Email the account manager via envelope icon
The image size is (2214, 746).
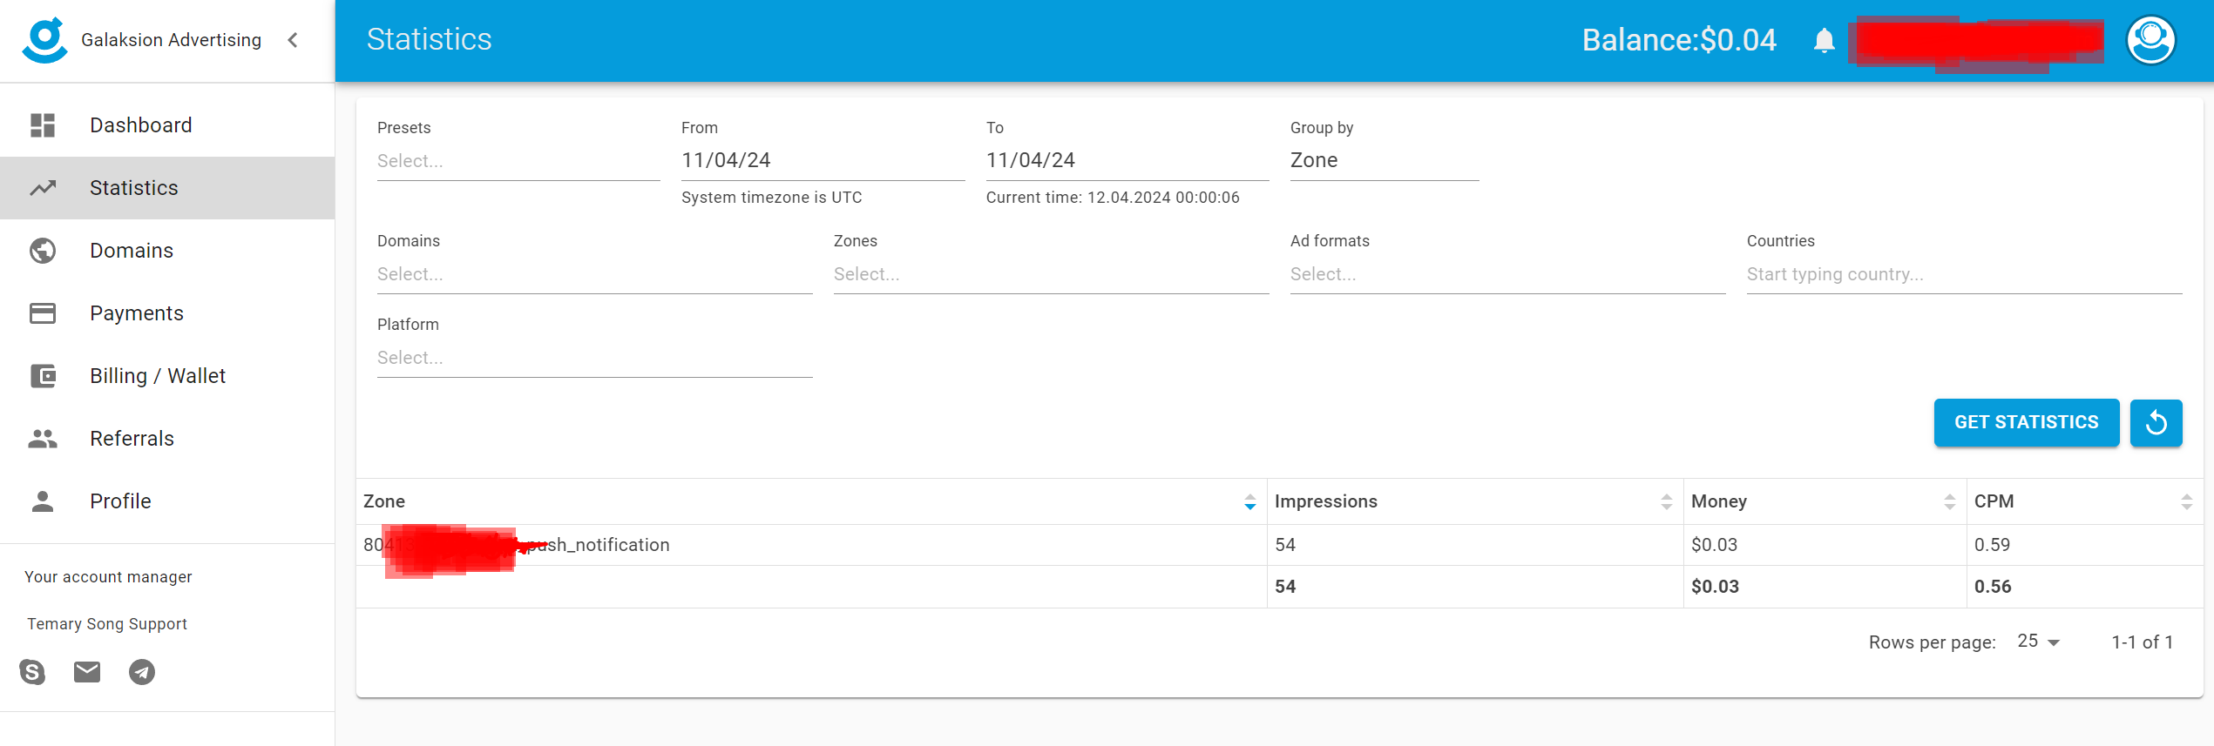pyautogui.click(x=87, y=672)
